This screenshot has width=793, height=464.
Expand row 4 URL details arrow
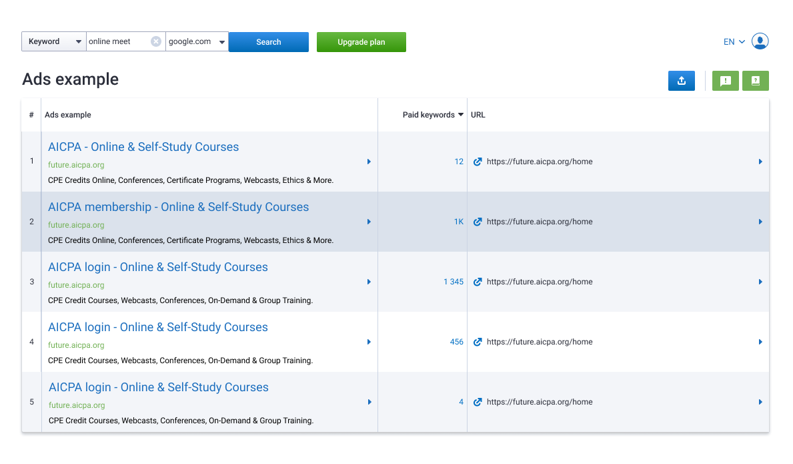pyautogui.click(x=760, y=342)
